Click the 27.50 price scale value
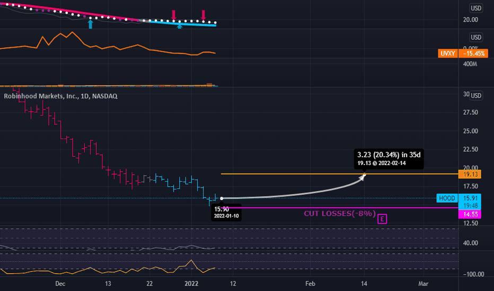This screenshot has width=494, height=291. point(470,113)
